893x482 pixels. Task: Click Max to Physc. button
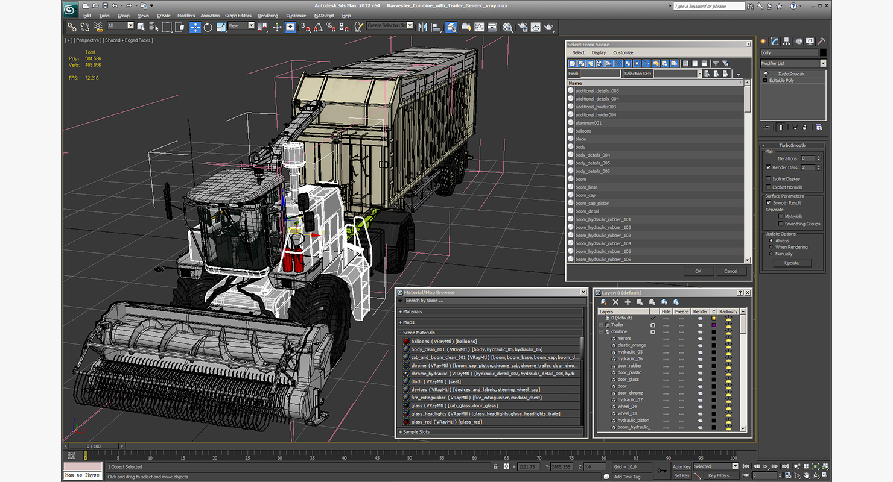coord(83,475)
